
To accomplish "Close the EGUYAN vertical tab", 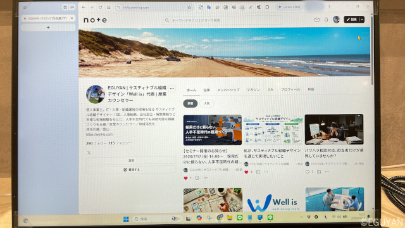I will point(72,18).
